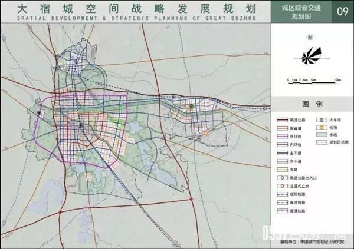Click the 互通式立交 red circle symbol in legend
Image resolution: width=354 pixels, height=249 pixels.
click(282, 186)
